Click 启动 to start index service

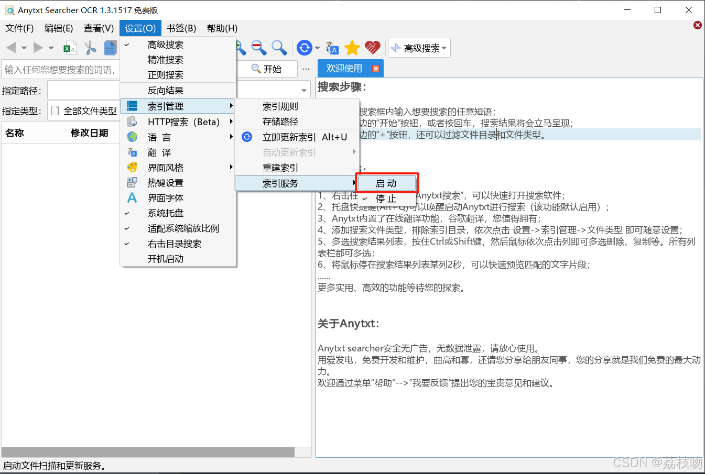click(x=386, y=183)
